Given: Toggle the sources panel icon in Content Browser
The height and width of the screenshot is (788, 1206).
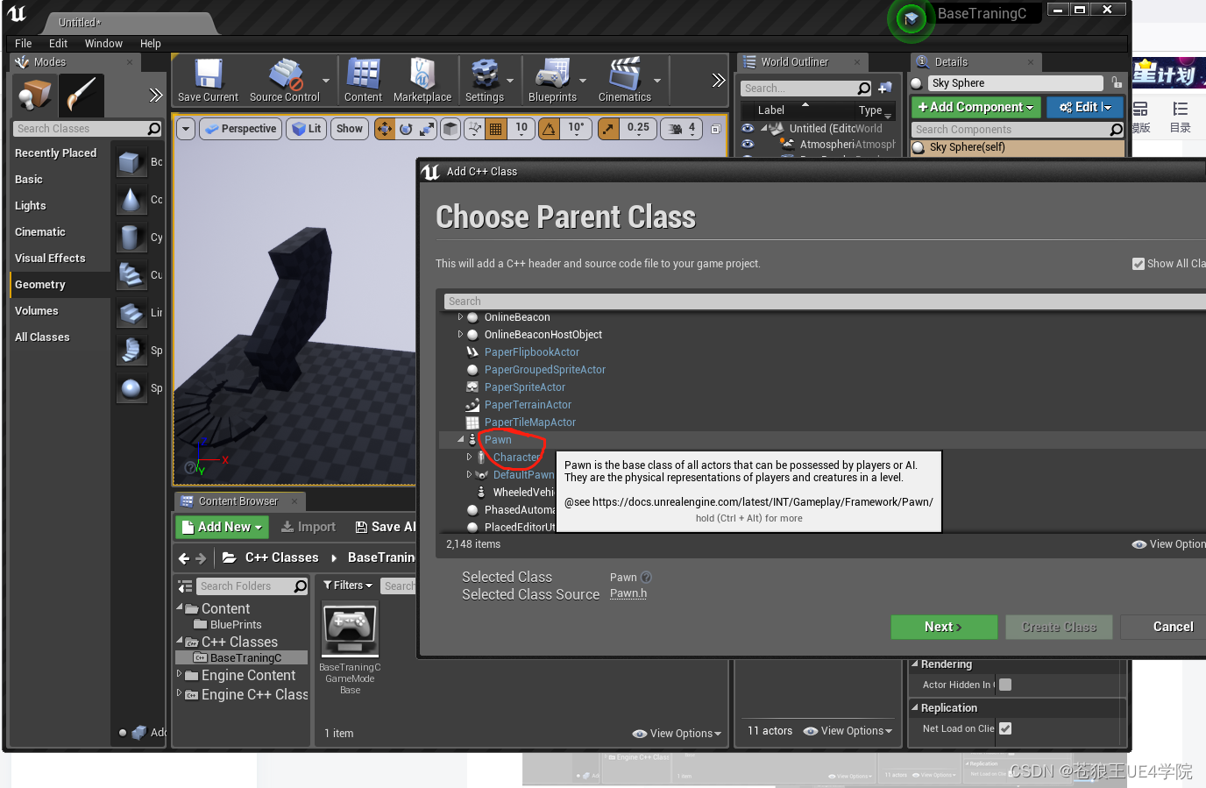Looking at the screenshot, I should point(185,586).
